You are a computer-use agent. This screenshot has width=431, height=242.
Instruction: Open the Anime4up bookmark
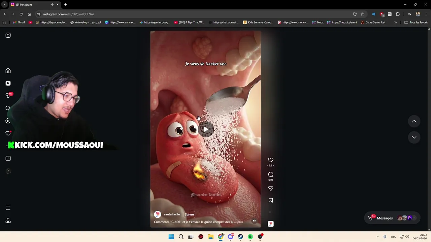(x=86, y=23)
